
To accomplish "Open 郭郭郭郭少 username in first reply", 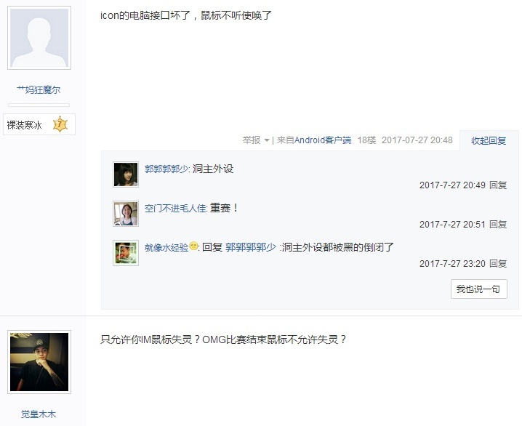I will [x=166, y=169].
